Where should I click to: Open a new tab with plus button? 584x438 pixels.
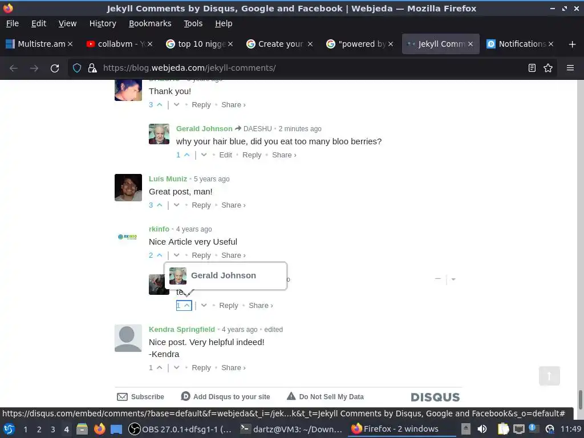tap(572, 44)
